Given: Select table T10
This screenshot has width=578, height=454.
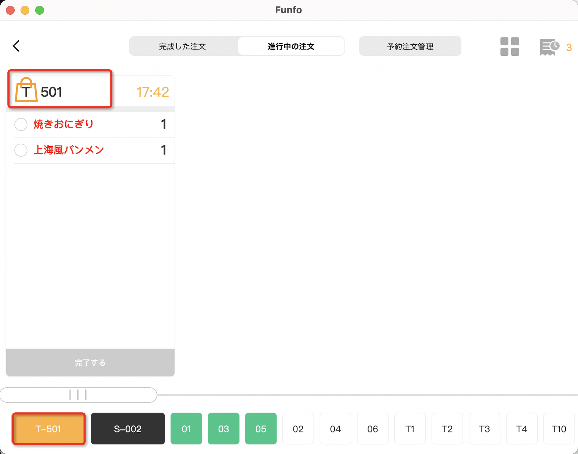Looking at the screenshot, I should tap(559, 429).
